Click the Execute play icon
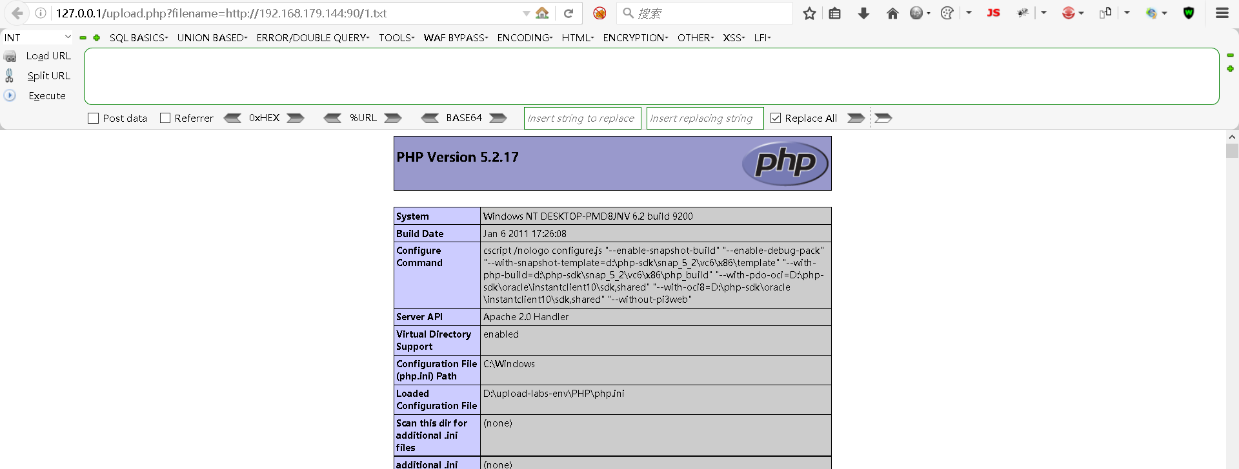Viewport: 1239px width, 469px height. tap(10, 95)
